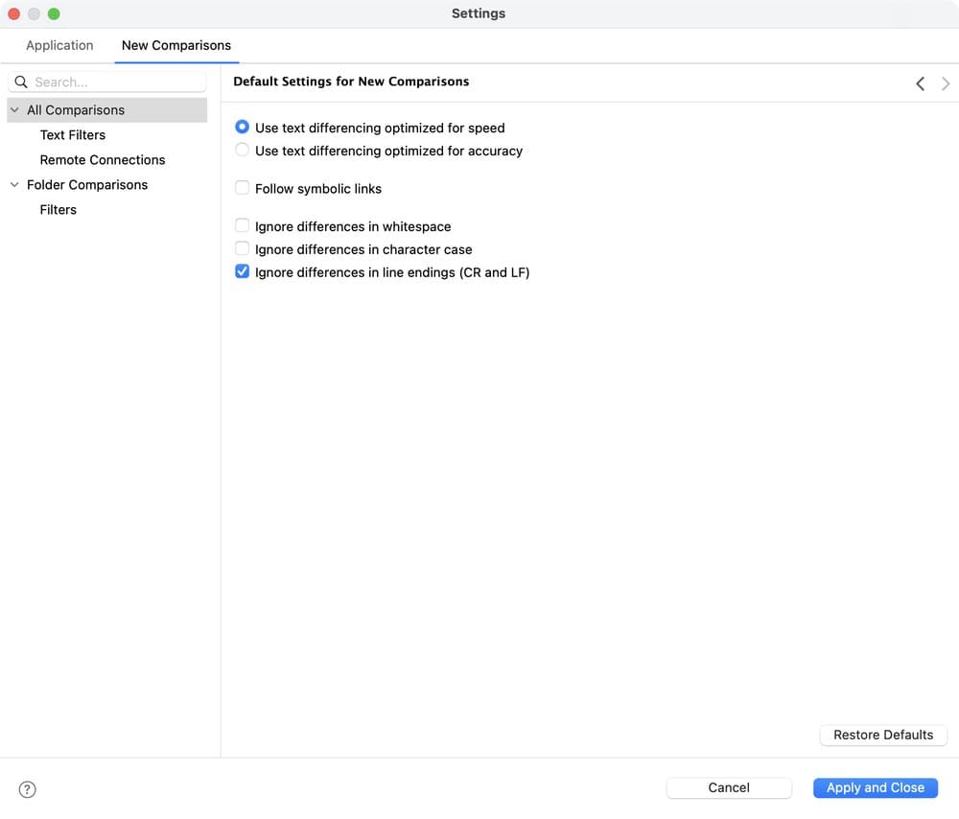Screen dimensions: 959x819
Task: Click the Restore Defaults button
Action: 883,735
